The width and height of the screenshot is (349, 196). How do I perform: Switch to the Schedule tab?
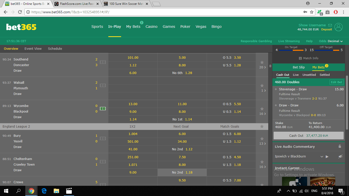point(55,48)
